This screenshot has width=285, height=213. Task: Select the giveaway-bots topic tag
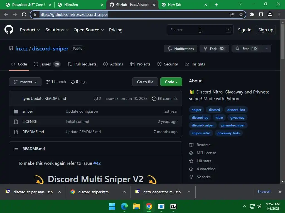(229, 133)
